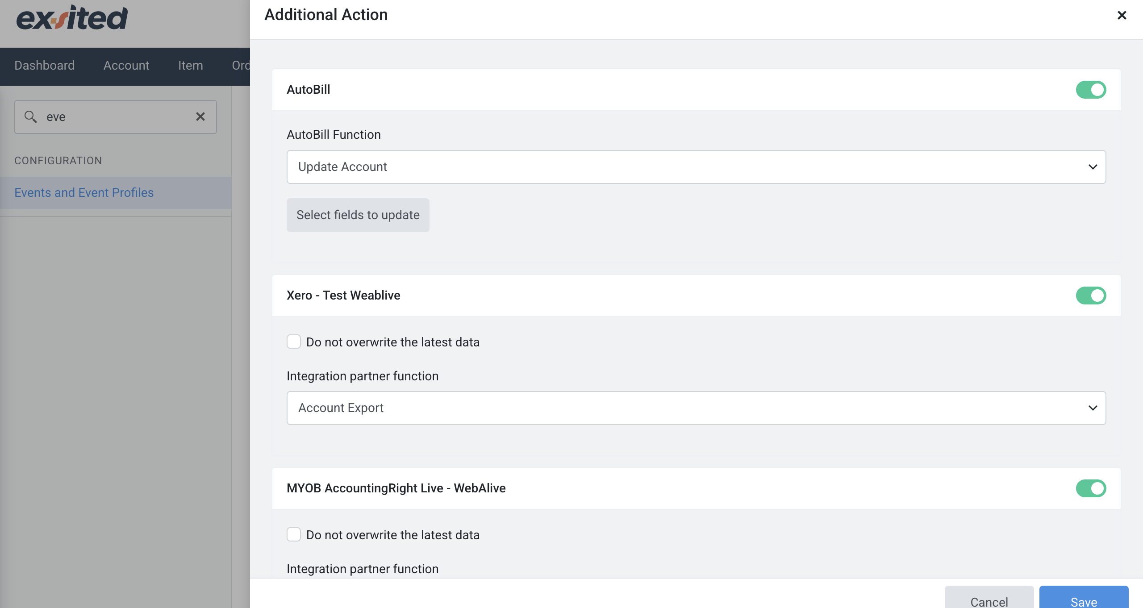Viewport: 1143px width, 608px height.
Task: Click the search magnifier icon
Action: click(30, 117)
